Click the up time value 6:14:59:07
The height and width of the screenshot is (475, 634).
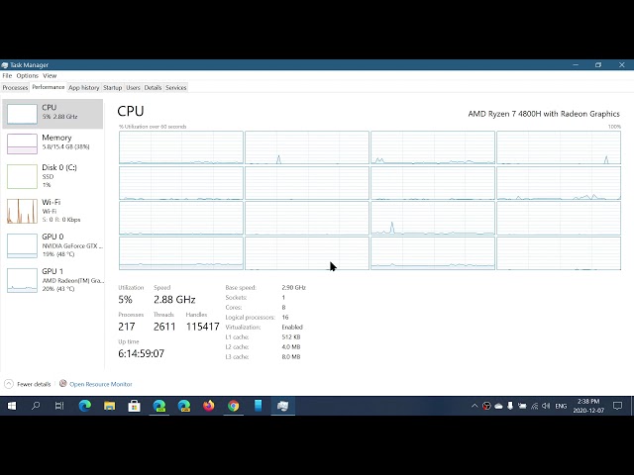click(141, 353)
